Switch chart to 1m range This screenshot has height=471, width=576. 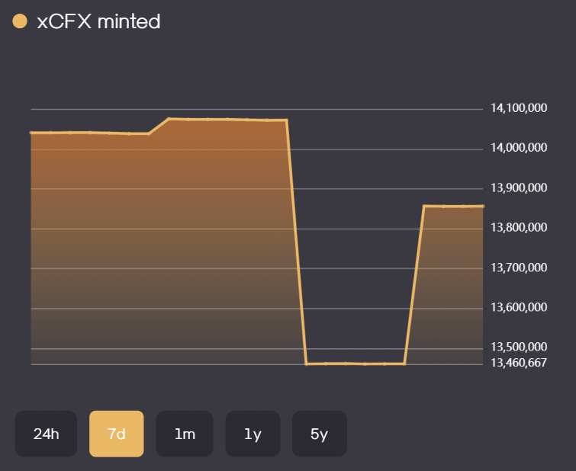(x=185, y=434)
